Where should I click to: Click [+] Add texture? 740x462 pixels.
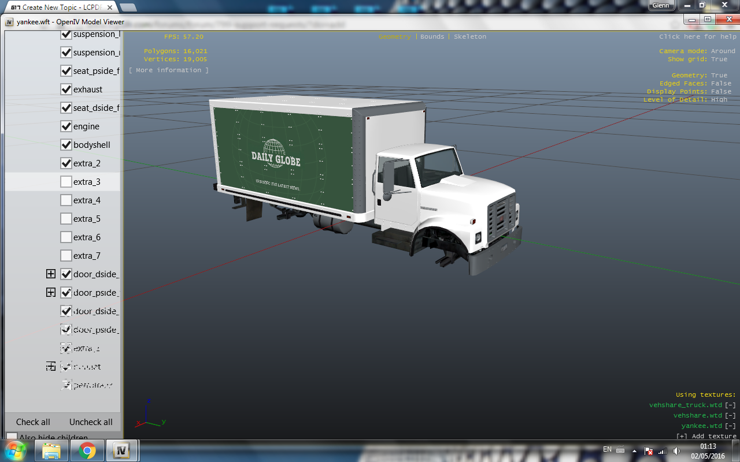(706, 437)
